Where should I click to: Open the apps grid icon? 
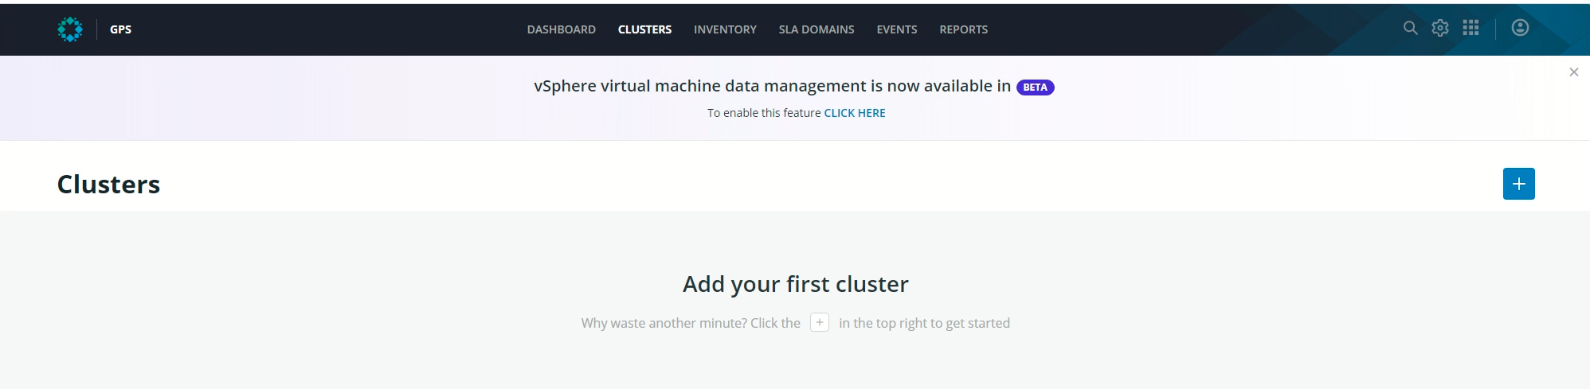click(x=1471, y=28)
